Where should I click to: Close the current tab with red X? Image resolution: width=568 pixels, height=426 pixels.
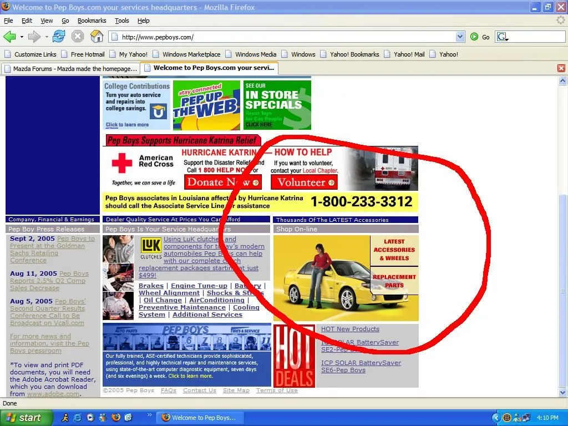pos(561,68)
